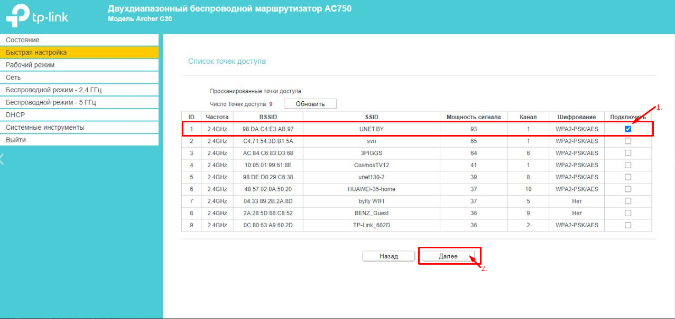675x319 pixels.
Task: Click the Далее button
Action: point(448,256)
